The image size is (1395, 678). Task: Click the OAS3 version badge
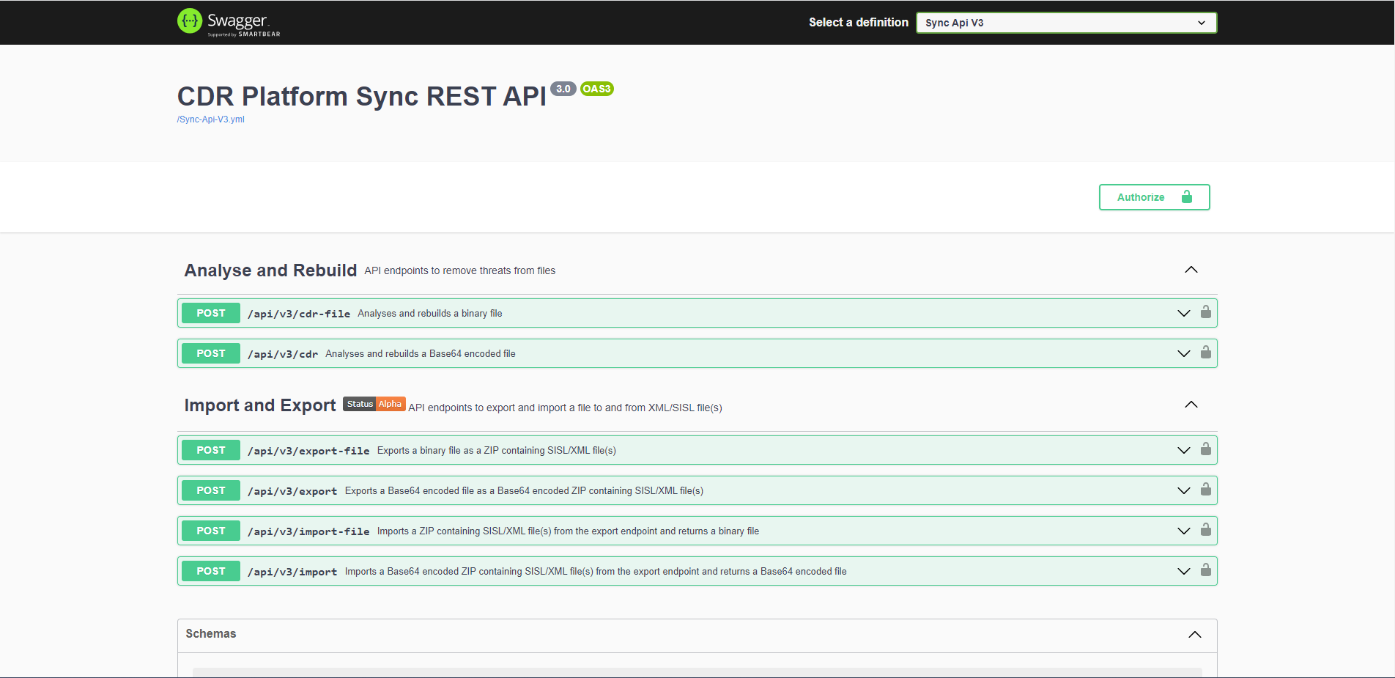pos(596,89)
